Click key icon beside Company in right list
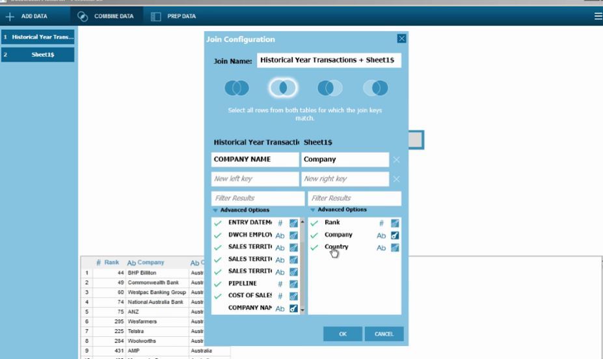603x359 pixels. [395, 235]
